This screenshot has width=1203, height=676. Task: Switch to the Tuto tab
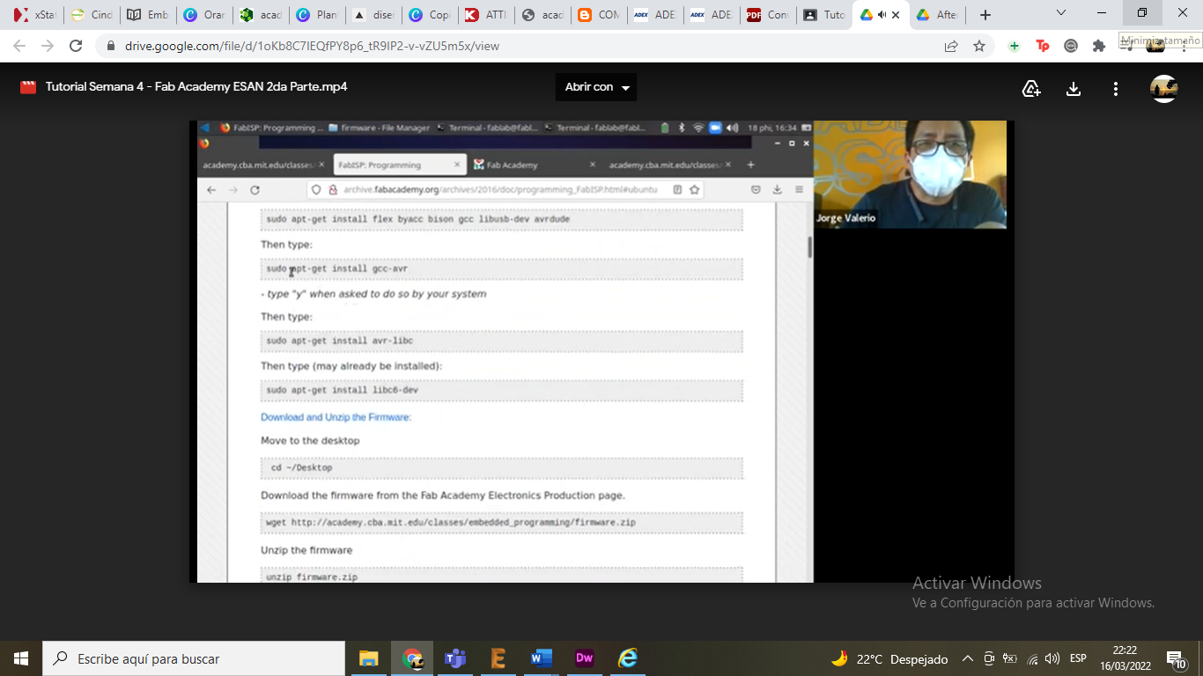point(824,15)
